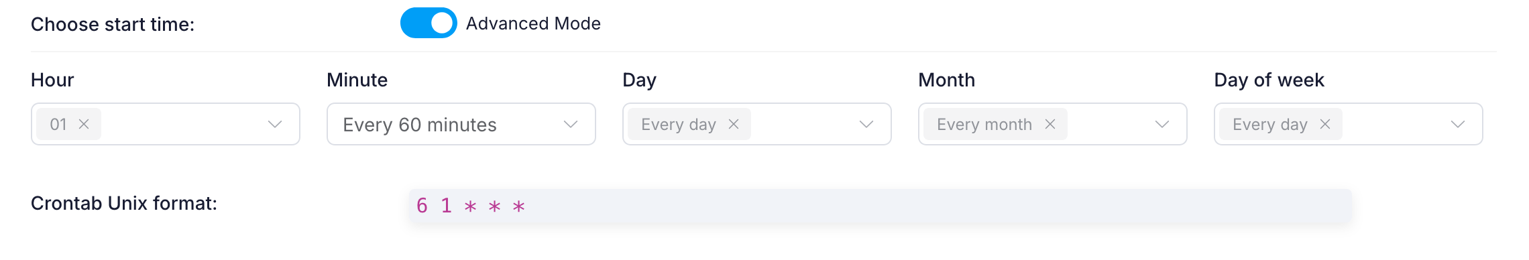
Task: Select the 01 hour tag
Action: (x=58, y=124)
